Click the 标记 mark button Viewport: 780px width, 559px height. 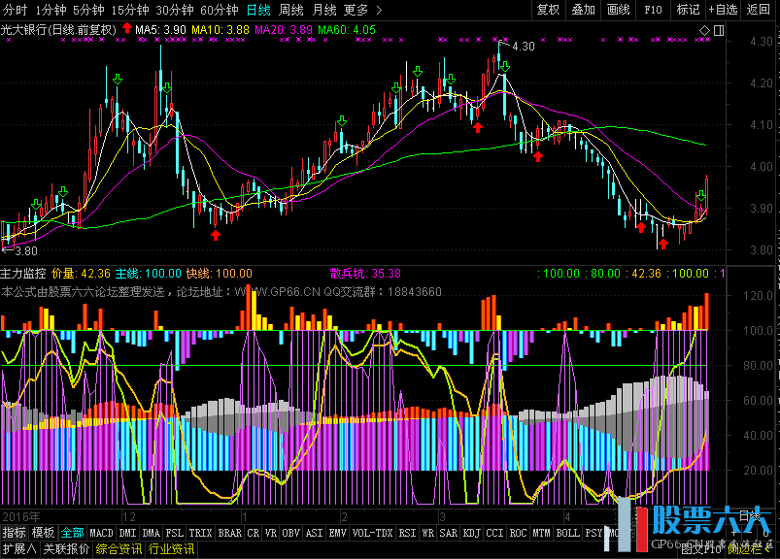(x=688, y=10)
